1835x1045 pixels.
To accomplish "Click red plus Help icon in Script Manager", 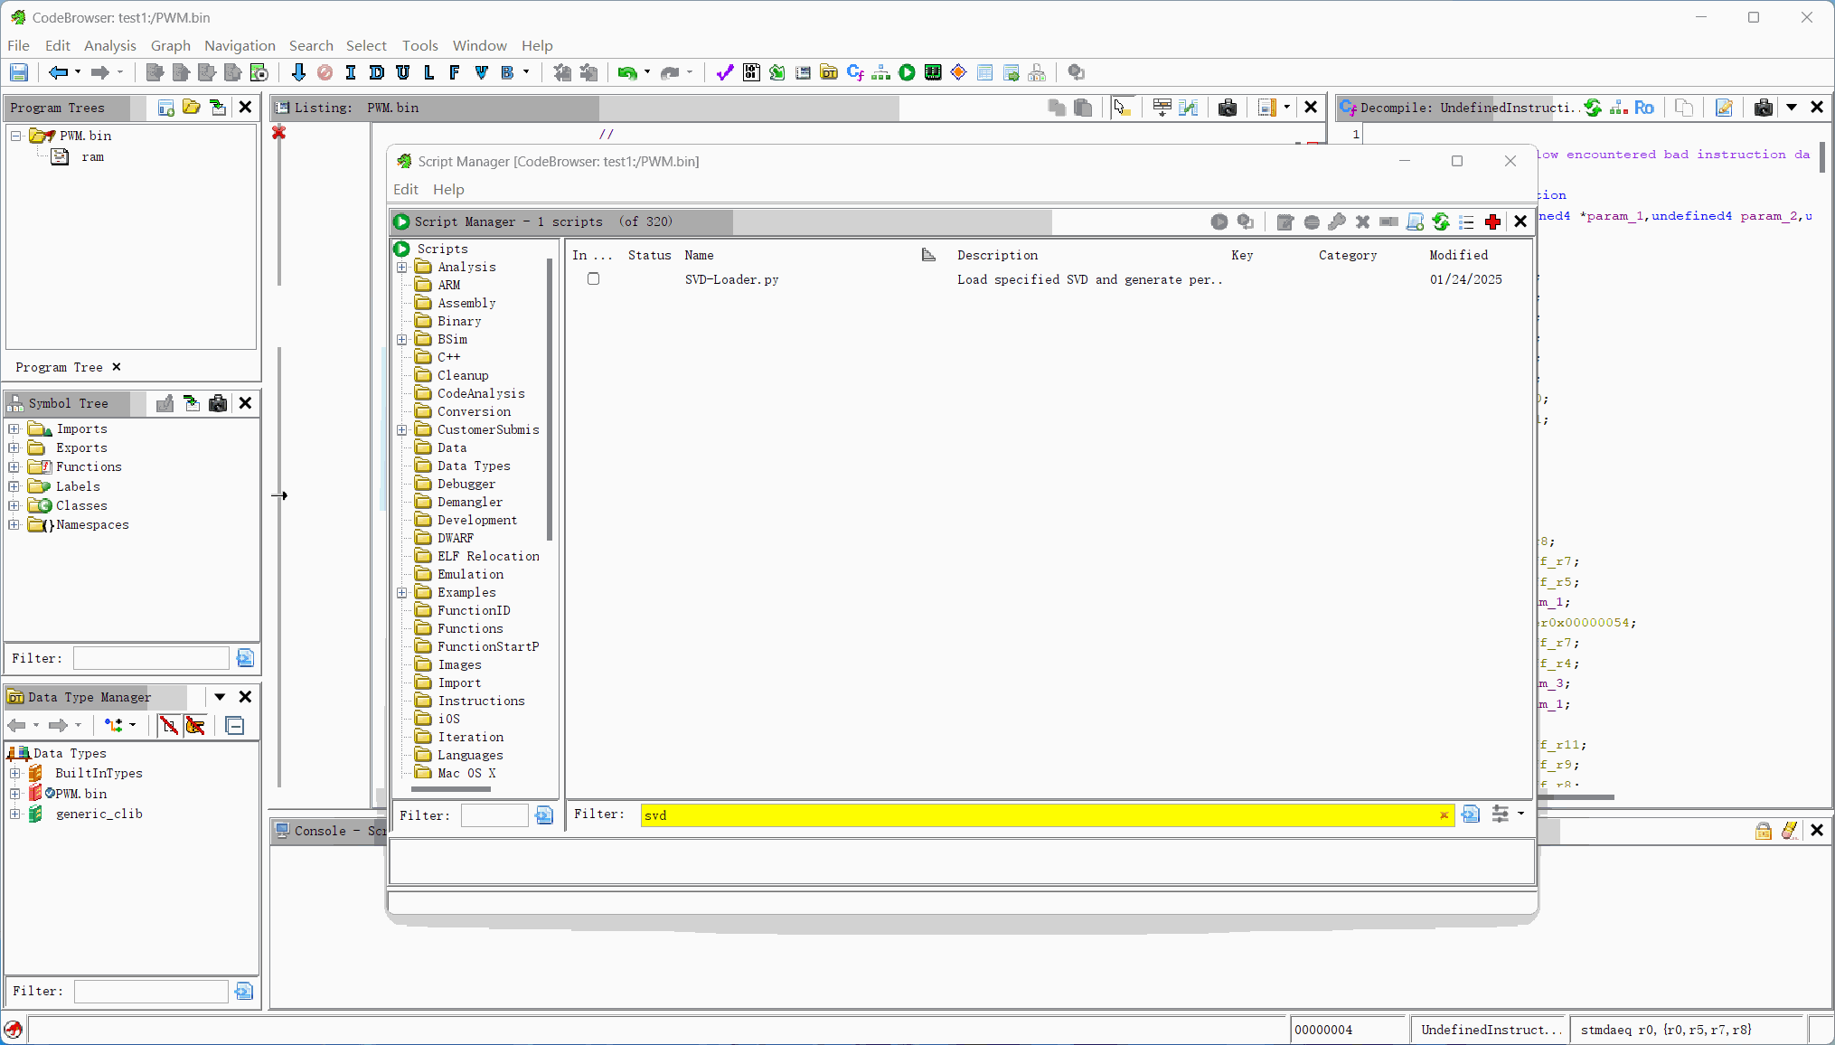I will point(1493,221).
